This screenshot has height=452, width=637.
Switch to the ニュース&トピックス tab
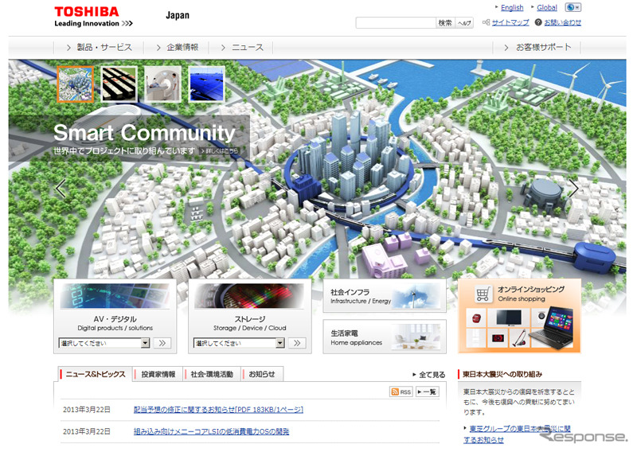(x=95, y=375)
